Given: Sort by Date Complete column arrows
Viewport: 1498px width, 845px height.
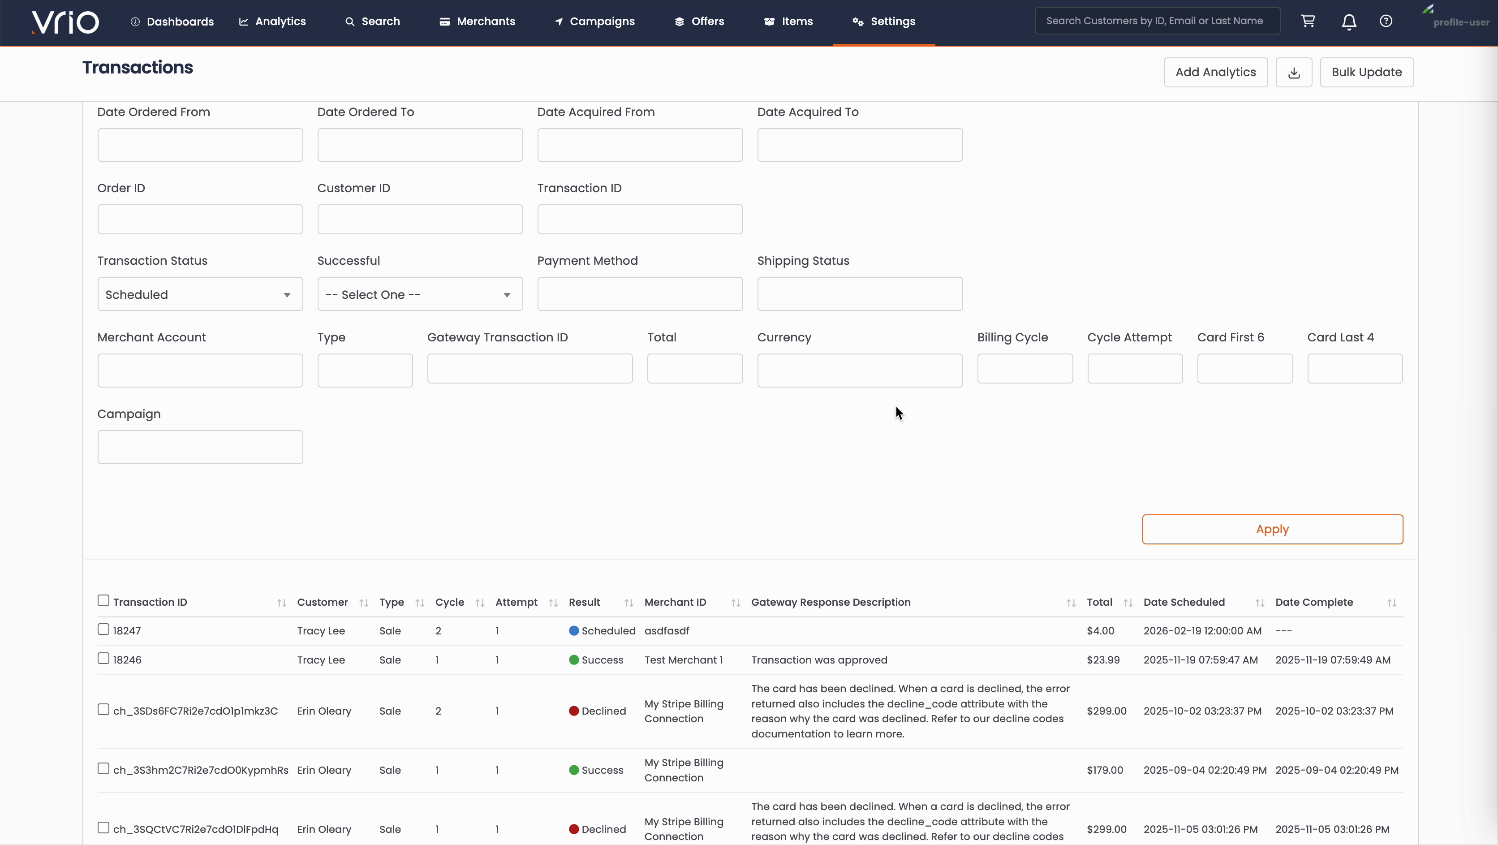Looking at the screenshot, I should click(x=1391, y=603).
